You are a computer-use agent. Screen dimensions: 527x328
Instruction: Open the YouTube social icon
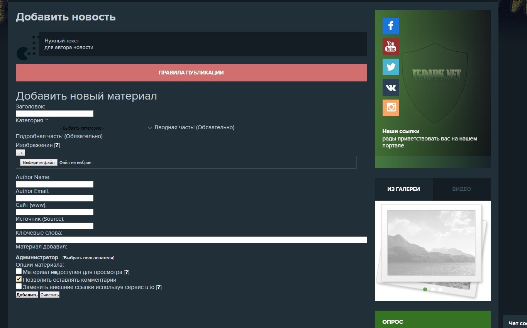(391, 47)
